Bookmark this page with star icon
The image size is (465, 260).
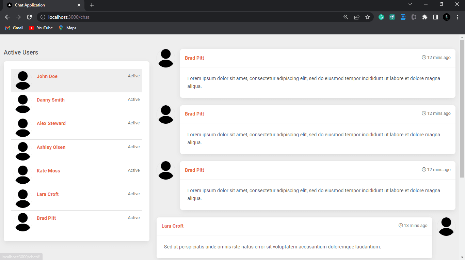coord(368,17)
